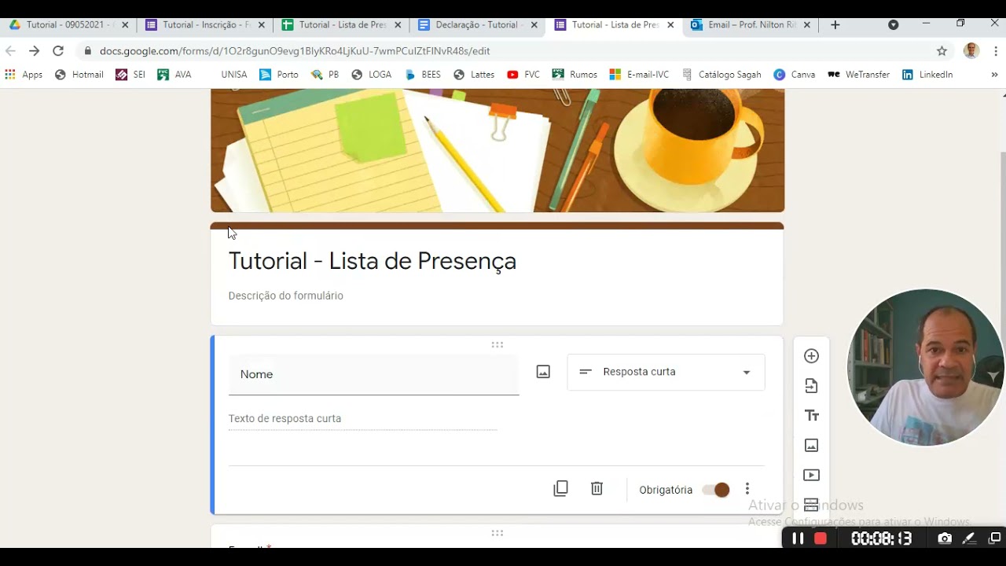
Task: Open Chrome three-dot menu
Action: pos(995,51)
